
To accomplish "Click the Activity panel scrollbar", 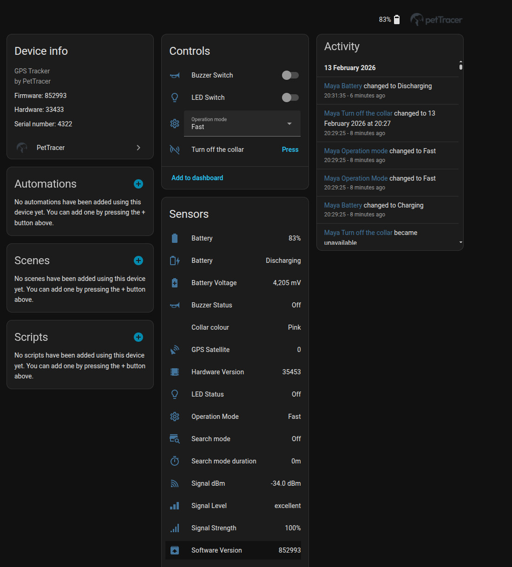I will tap(460, 67).
